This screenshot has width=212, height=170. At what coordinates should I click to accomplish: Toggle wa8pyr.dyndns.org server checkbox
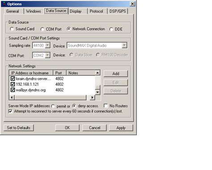tap(13, 90)
